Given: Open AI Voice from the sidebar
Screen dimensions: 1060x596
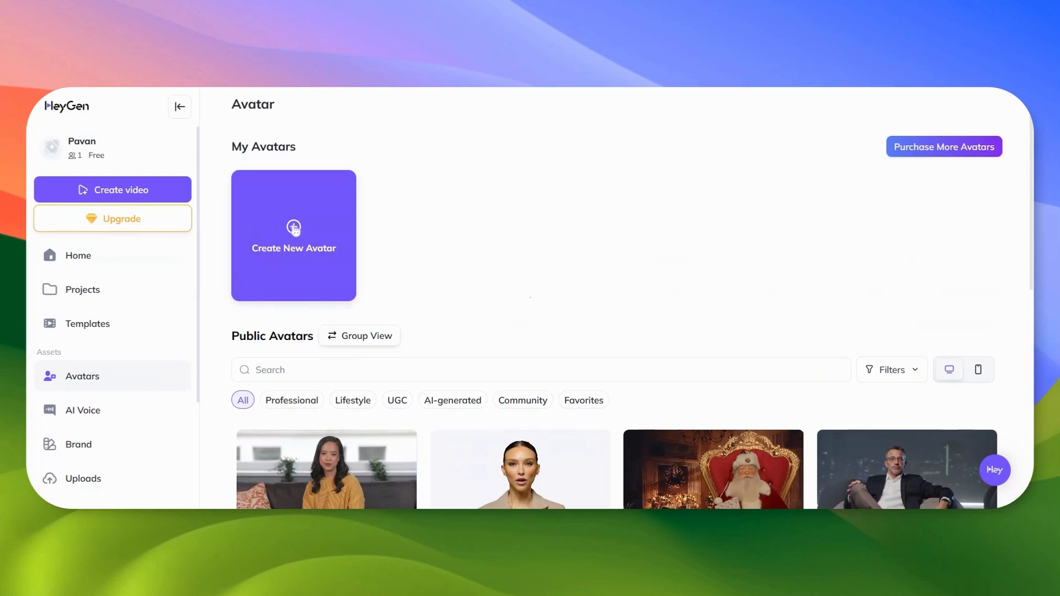Looking at the screenshot, I should 49,410.
